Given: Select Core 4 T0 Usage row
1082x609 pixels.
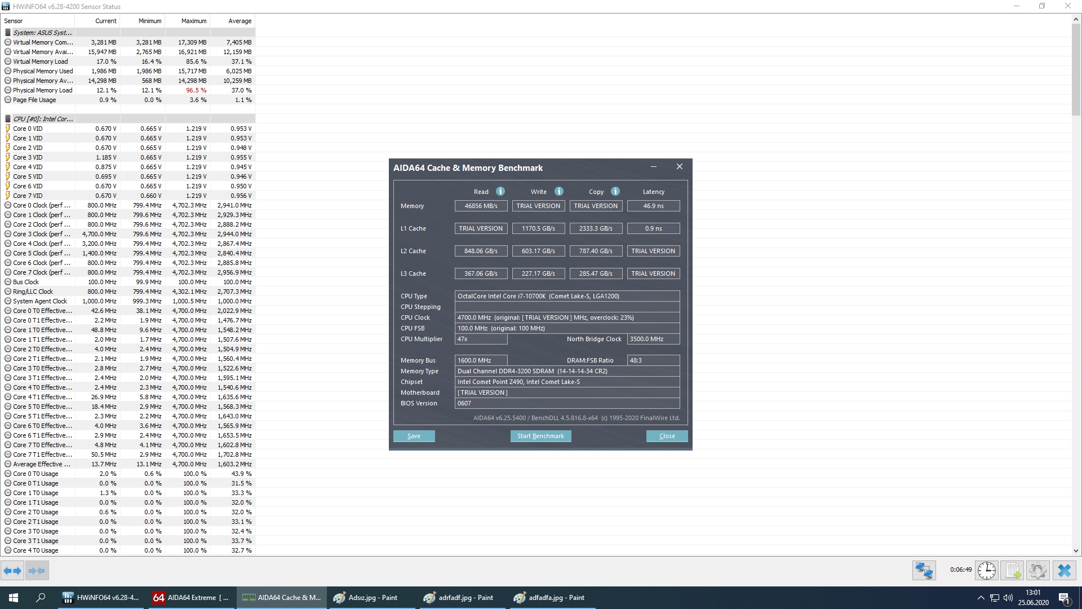Looking at the screenshot, I should (128, 550).
